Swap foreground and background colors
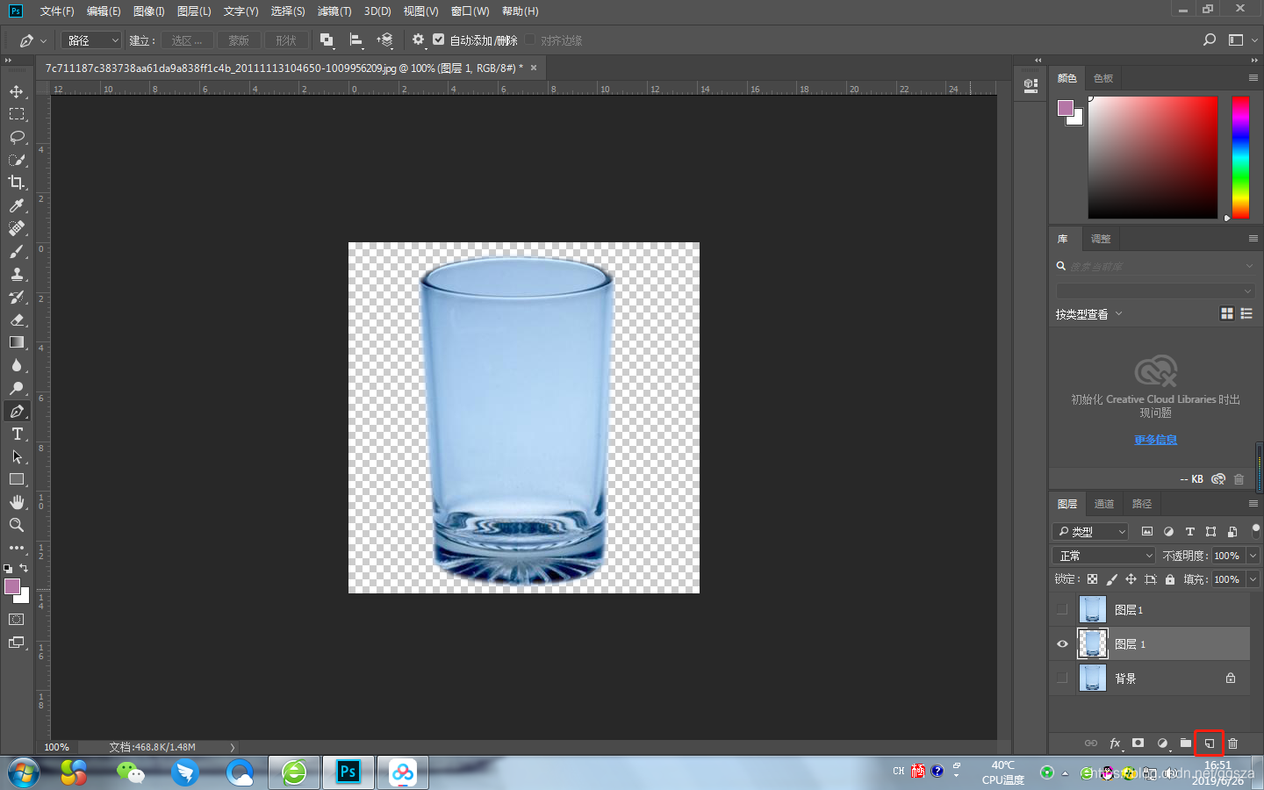 (x=24, y=568)
